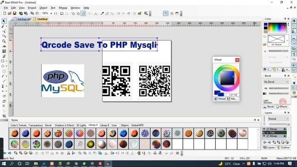
Task: Pick the eyedropper color tool
Action: pos(102,13)
